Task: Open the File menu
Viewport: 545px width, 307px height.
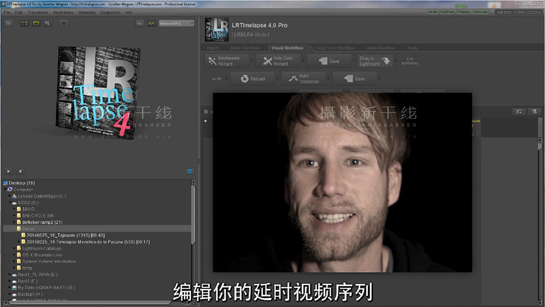Action: [7, 12]
